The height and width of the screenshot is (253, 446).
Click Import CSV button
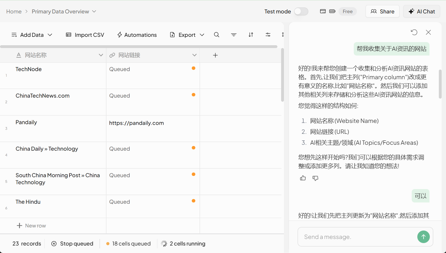pyautogui.click(x=85, y=35)
